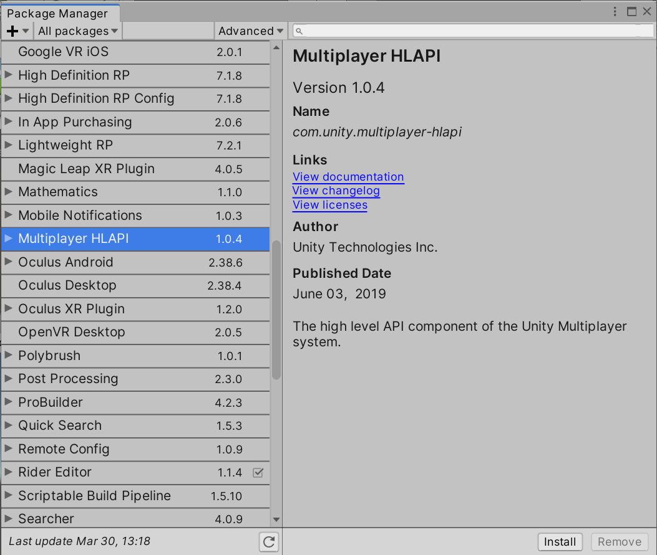Expand Mathematics package versions
The image size is (657, 555).
(8, 192)
